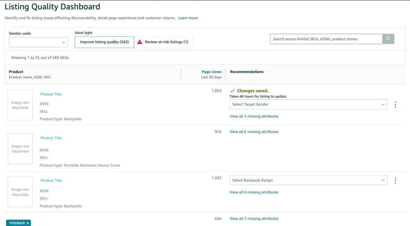Open the Select Backpack Design dropdown
Viewport: 410px width, 226px height.
coord(308,180)
